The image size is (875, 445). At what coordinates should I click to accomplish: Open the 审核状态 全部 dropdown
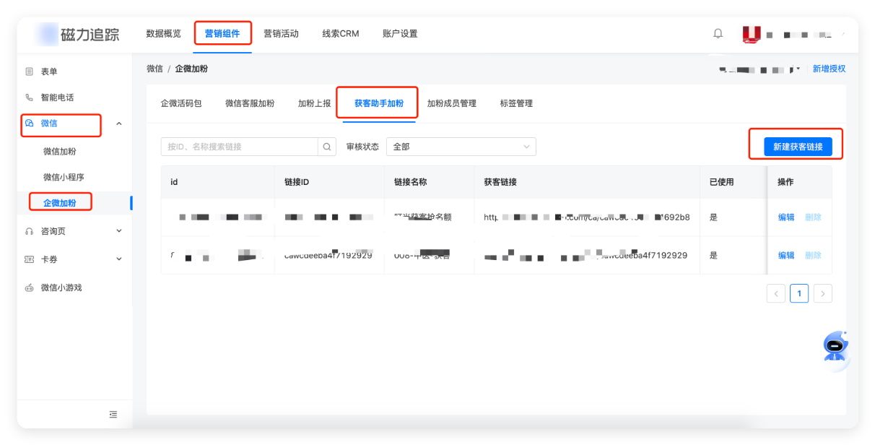tap(461, 147)
